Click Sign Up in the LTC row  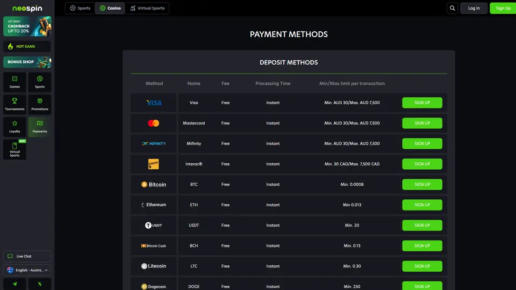pyautogui.click(x=422, y=266)
